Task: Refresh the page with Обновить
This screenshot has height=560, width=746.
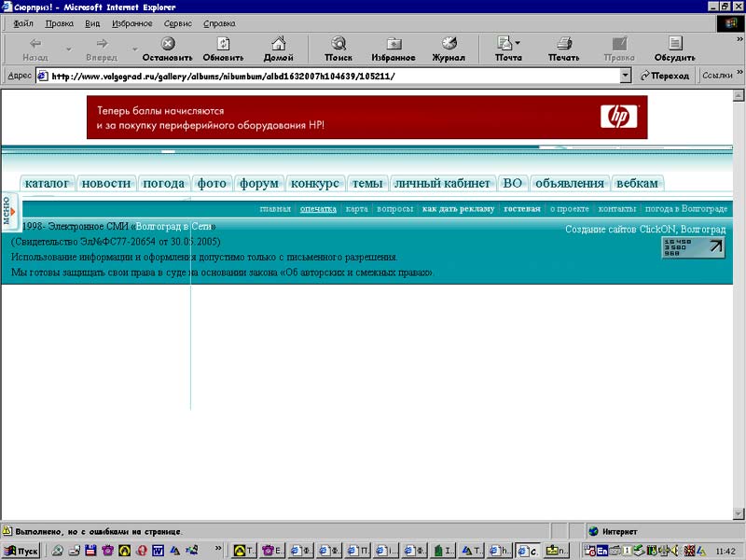Action: (x=223, y=49)
